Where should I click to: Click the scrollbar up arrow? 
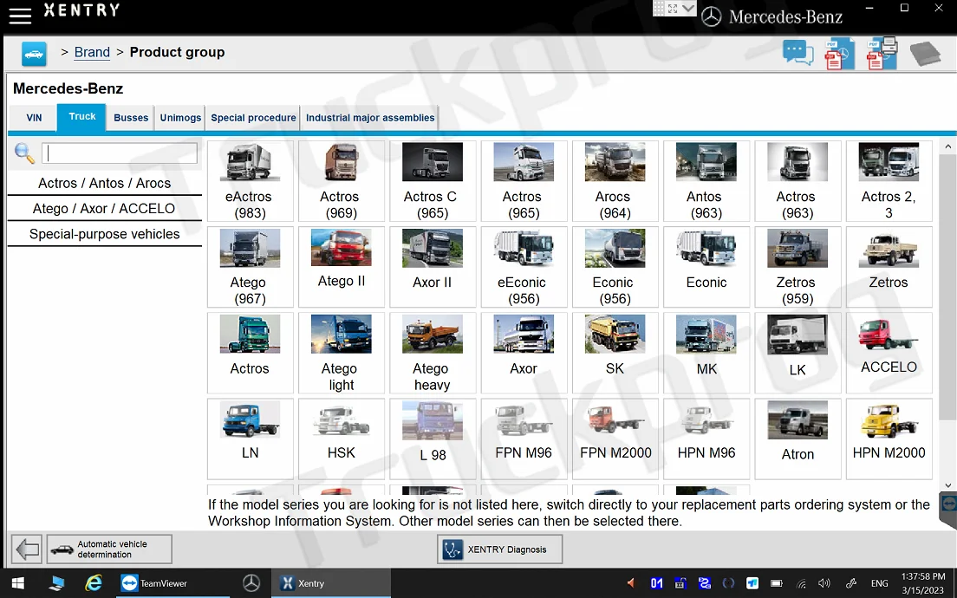pyautogui.click(x=947, y=146)
